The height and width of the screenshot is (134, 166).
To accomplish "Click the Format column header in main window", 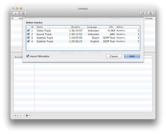I will (x=149, y=18).
